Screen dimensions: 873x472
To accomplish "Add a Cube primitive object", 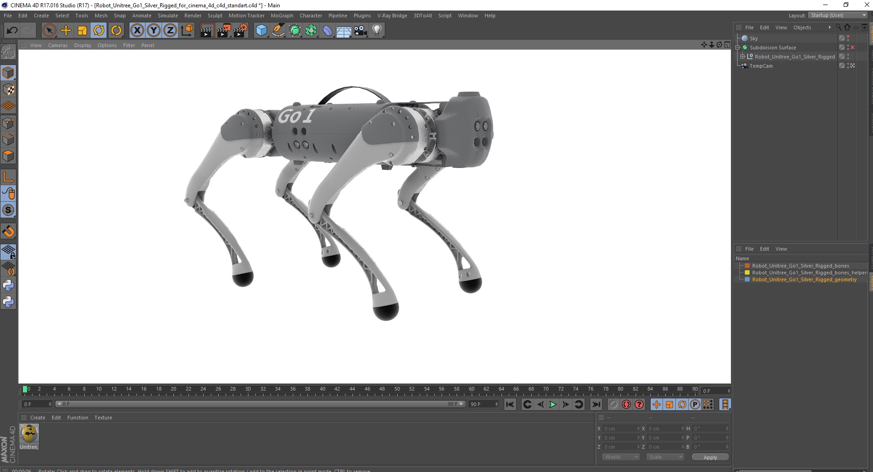I will [261, 30].
